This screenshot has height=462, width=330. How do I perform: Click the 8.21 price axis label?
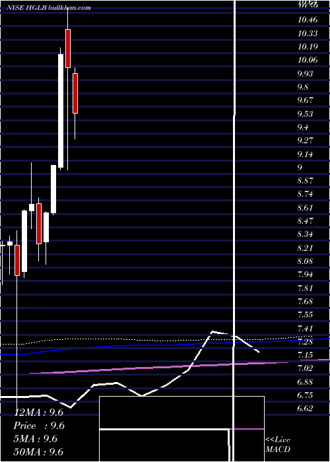tap(306, 247)
